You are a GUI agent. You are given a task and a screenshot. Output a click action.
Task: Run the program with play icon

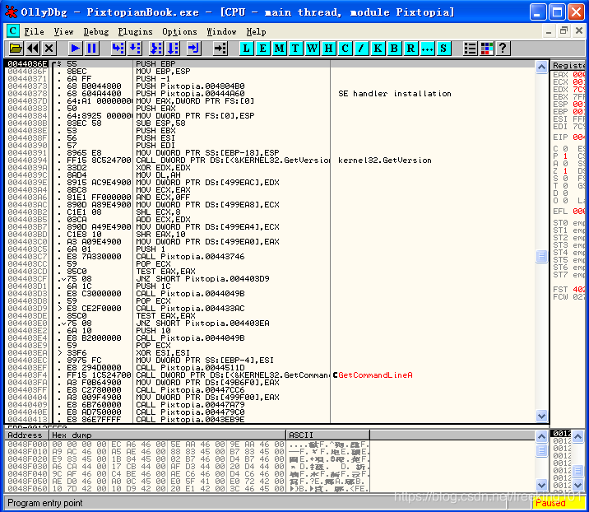click(75, 48)
